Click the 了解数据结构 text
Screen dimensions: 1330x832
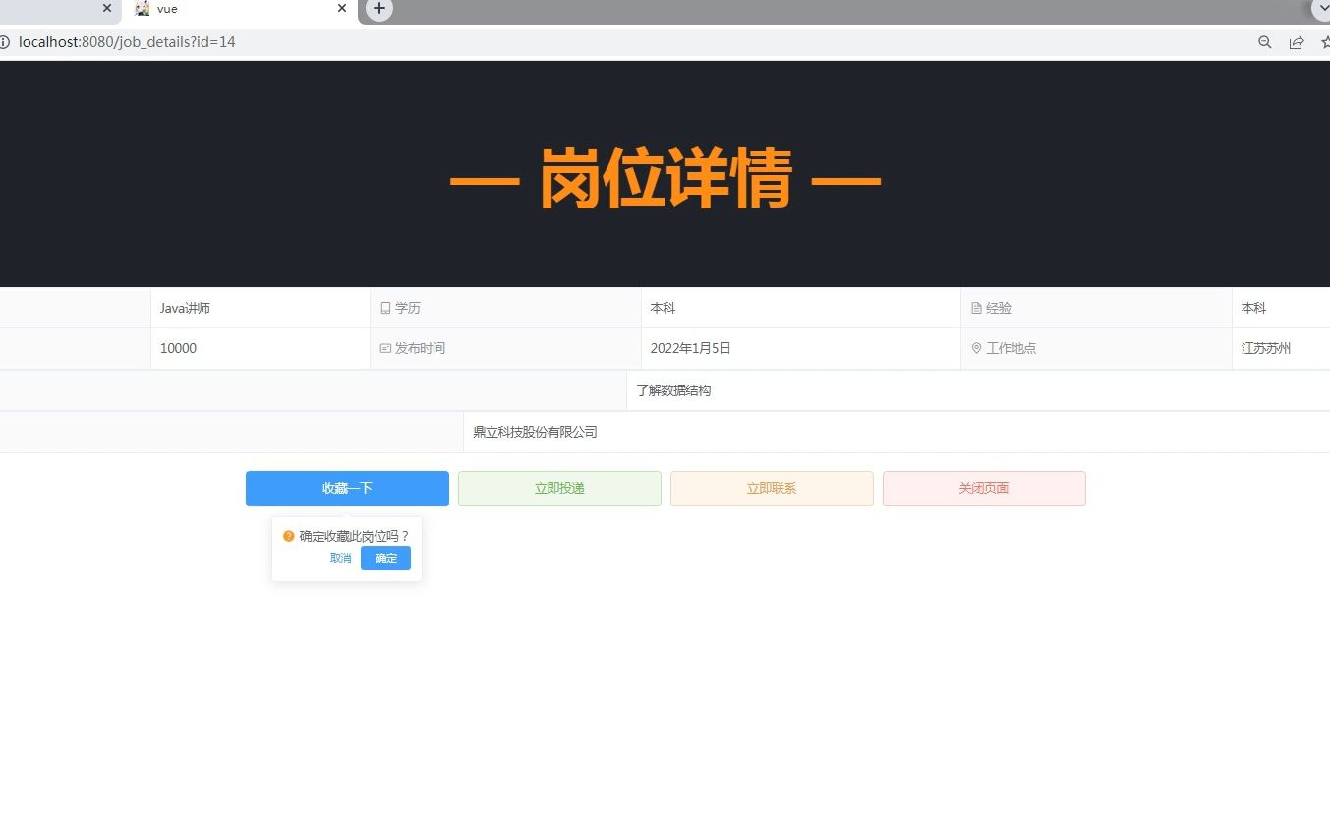coord(673,390)
